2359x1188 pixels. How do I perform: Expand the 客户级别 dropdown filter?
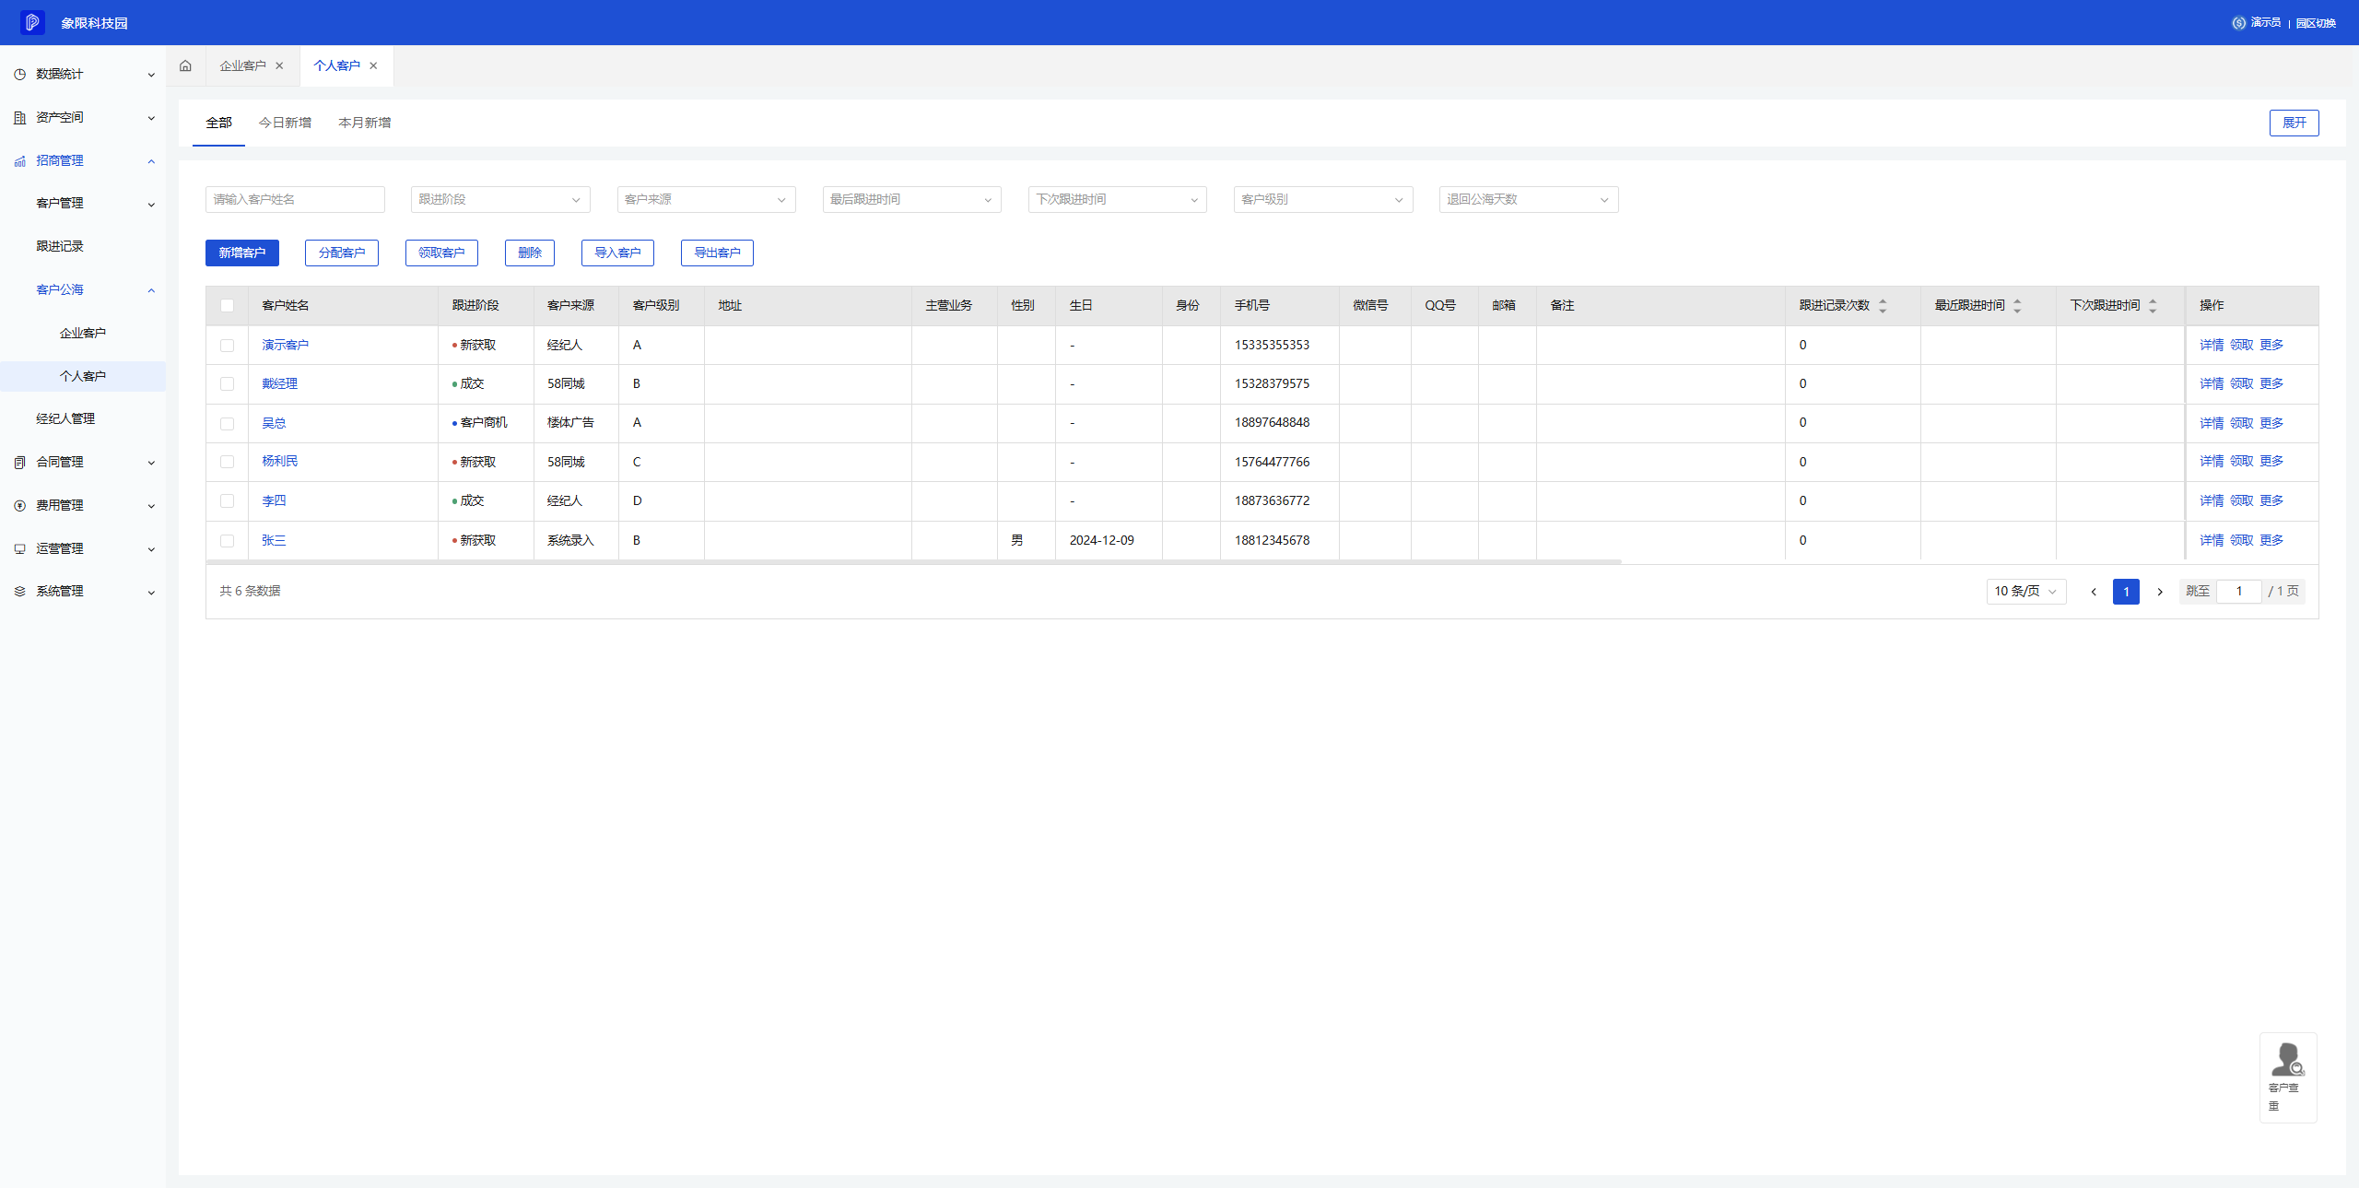(1322, 200)
